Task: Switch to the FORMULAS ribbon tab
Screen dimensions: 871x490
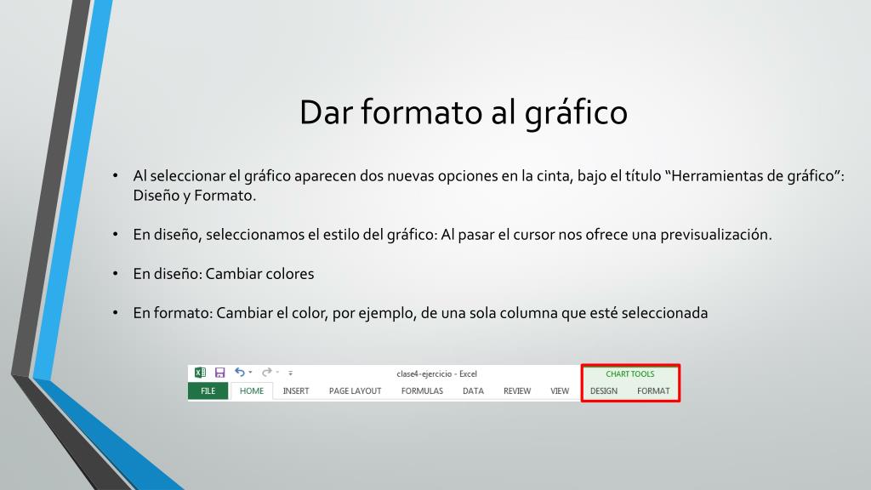Action: pyautogui.click(x=422, y=391)
